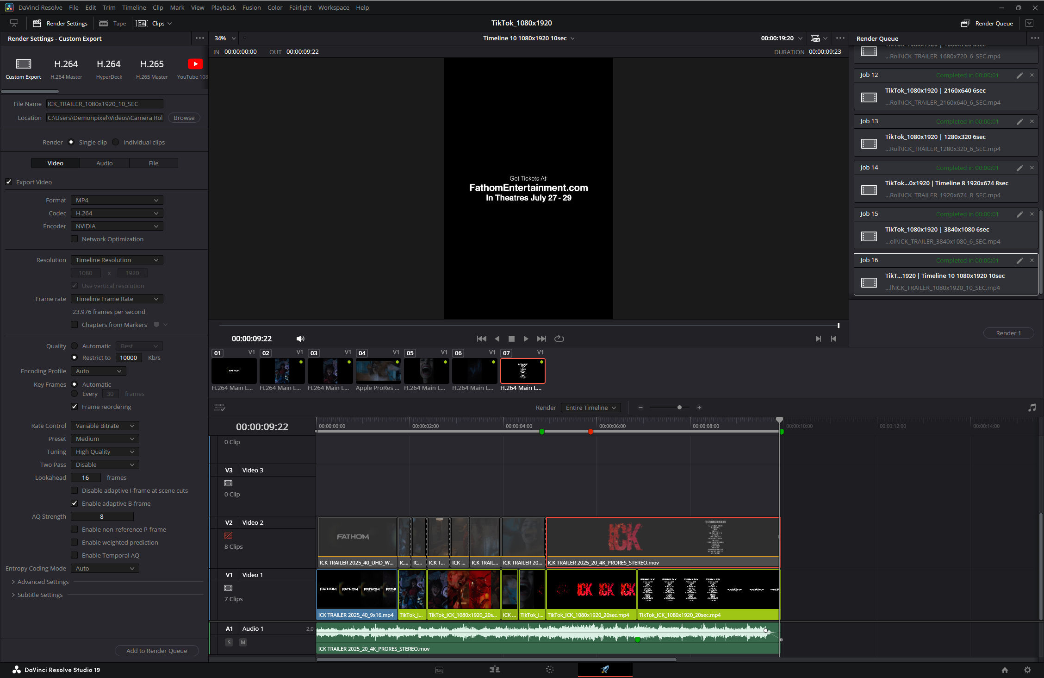Stop playback in the viewer
Image resolution: width=1044 pixels, height=678 pixels.
pyautogui.click(x=511, y=339)
